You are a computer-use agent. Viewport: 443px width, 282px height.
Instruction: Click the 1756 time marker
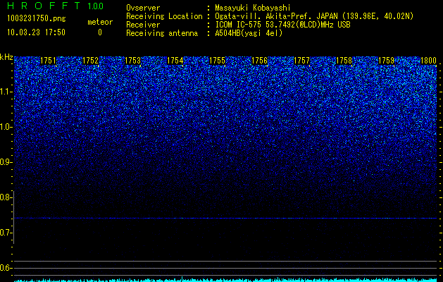click(259, 61)
